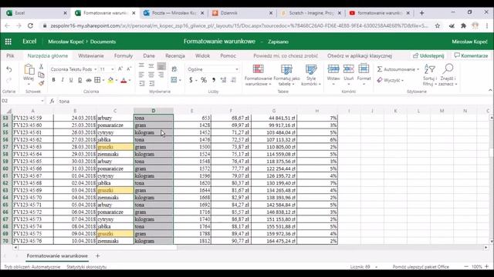Screen dimensions: 494x277
Task: Toggle Strikethrough formatting
Action: pyautogui.click(x=89, y=80)
